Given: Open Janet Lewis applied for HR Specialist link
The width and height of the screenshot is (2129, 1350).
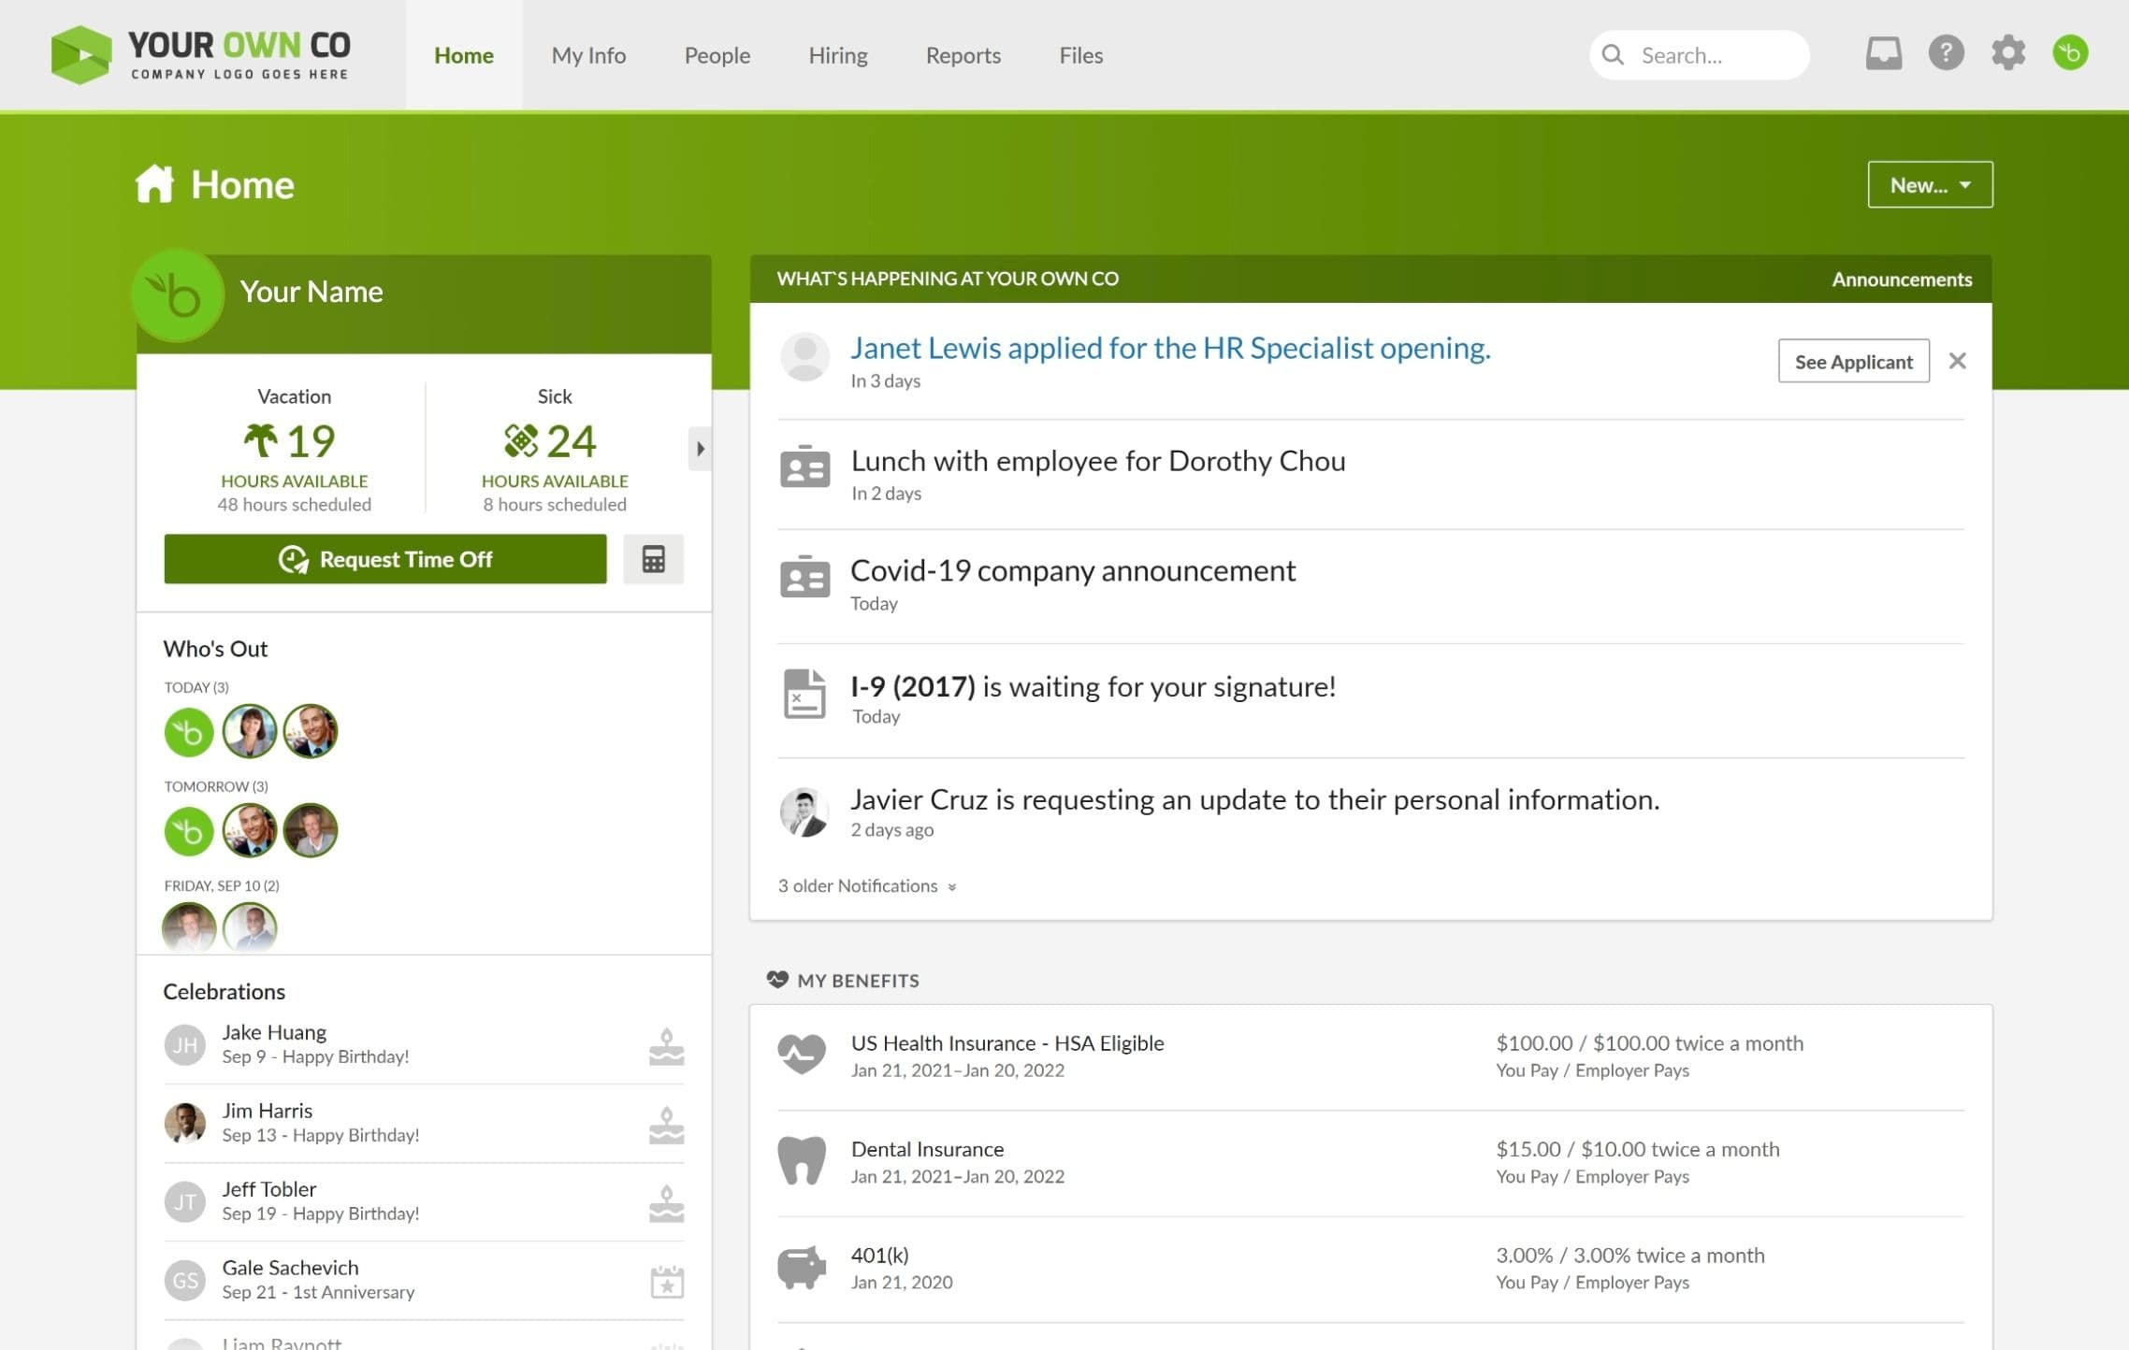Looking at the screenshot, I should click(1169, 348).
